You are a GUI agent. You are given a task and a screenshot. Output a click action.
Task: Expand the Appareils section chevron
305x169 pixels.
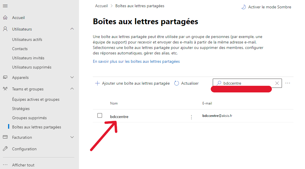[72, 77]
